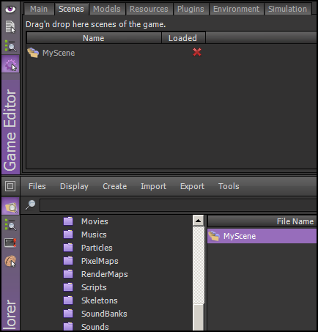Click the document with cursor sidebar icon
318x332 pixels.
(x=10, y=27)
